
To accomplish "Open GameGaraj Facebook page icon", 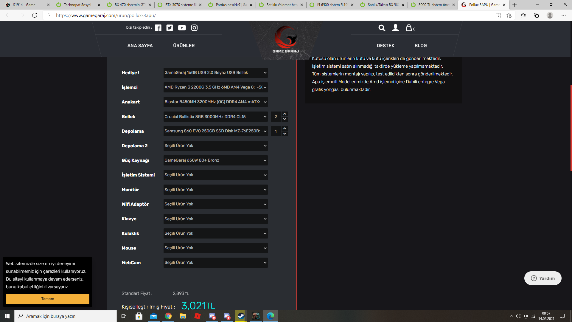I will coord(158,28).
